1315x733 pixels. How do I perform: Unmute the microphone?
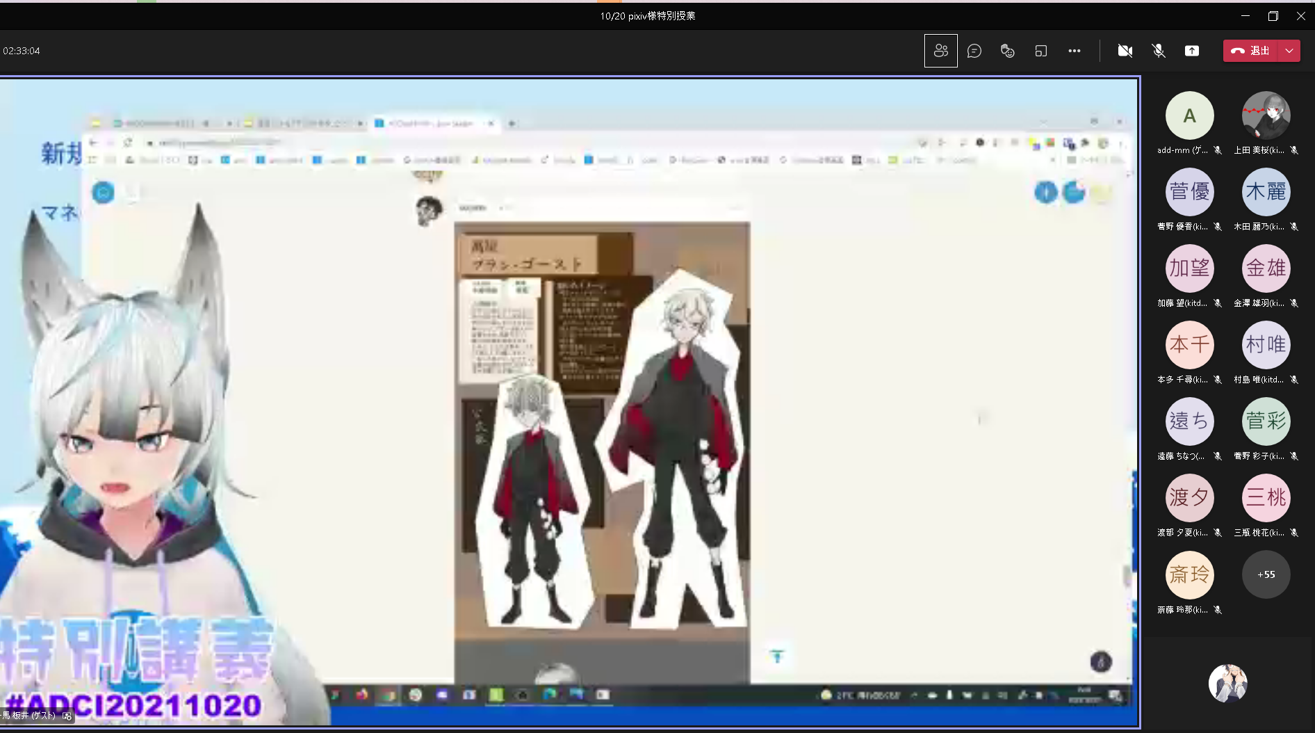[x=1159, y=51]
